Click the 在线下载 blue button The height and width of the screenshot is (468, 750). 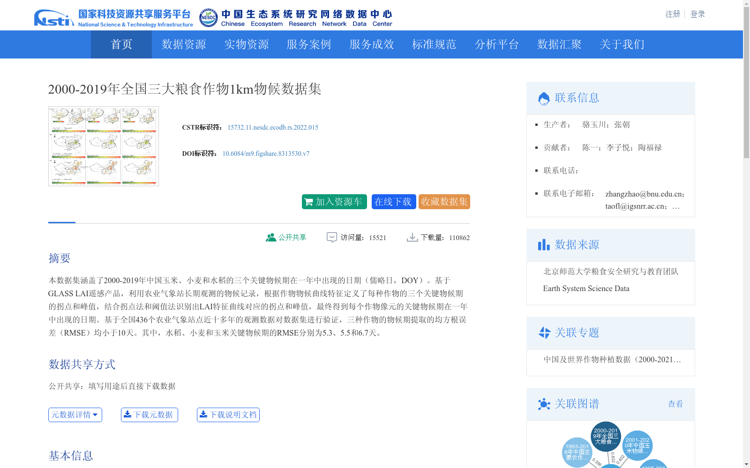394,202
